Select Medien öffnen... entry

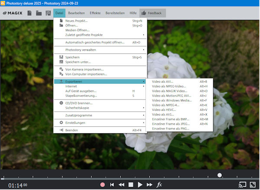pyautogui.click(x=100, y=30)
